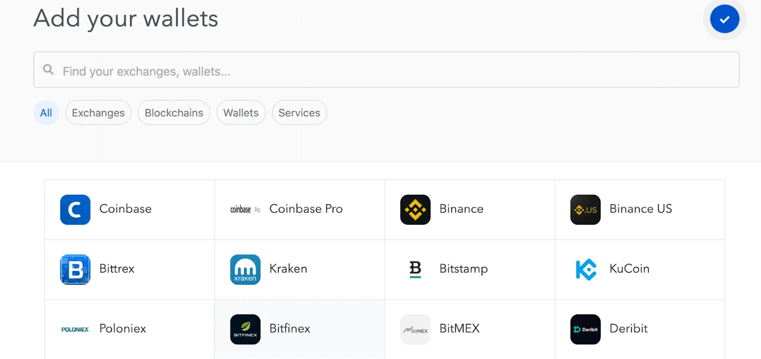761x359 pixels.
Task: Choose the BitMEX label text
Action: (459, 329)
